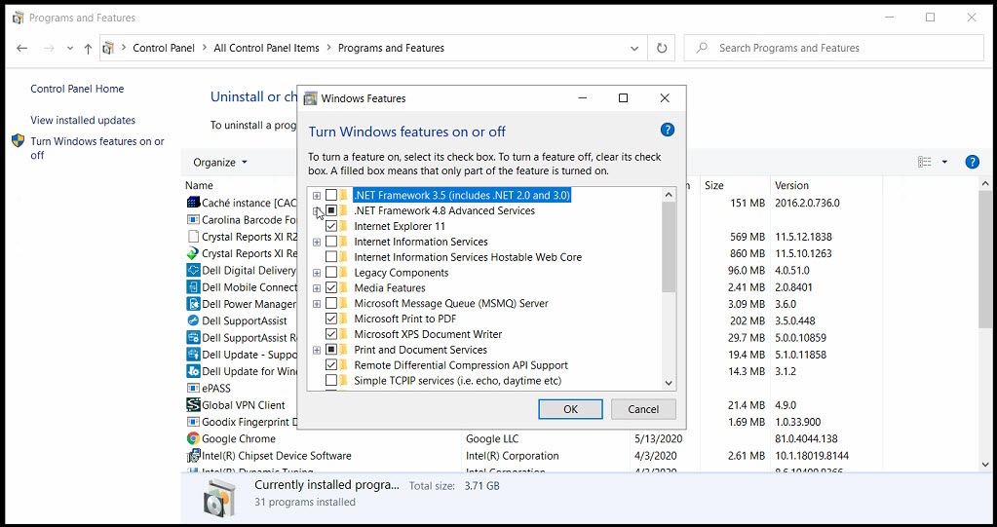Screen dimensions: 997x527
Task: Click the Control Panel breadcrumb
Action: pyautogui.click(x=164, y=48)
